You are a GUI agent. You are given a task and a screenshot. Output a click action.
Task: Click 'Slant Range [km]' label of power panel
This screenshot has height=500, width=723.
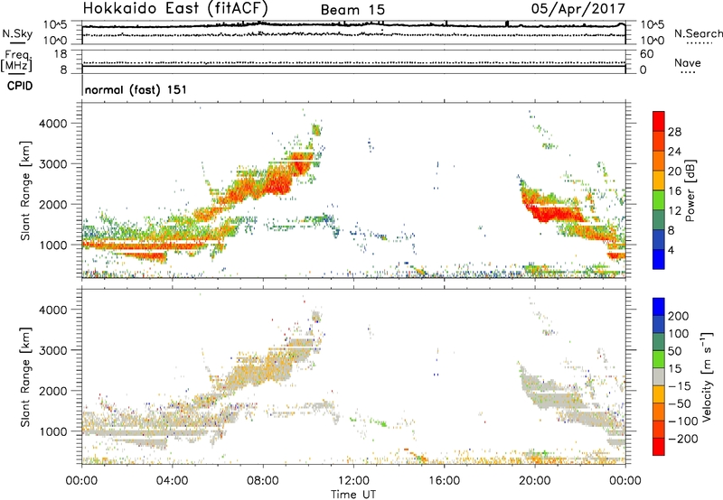(25, 190)
